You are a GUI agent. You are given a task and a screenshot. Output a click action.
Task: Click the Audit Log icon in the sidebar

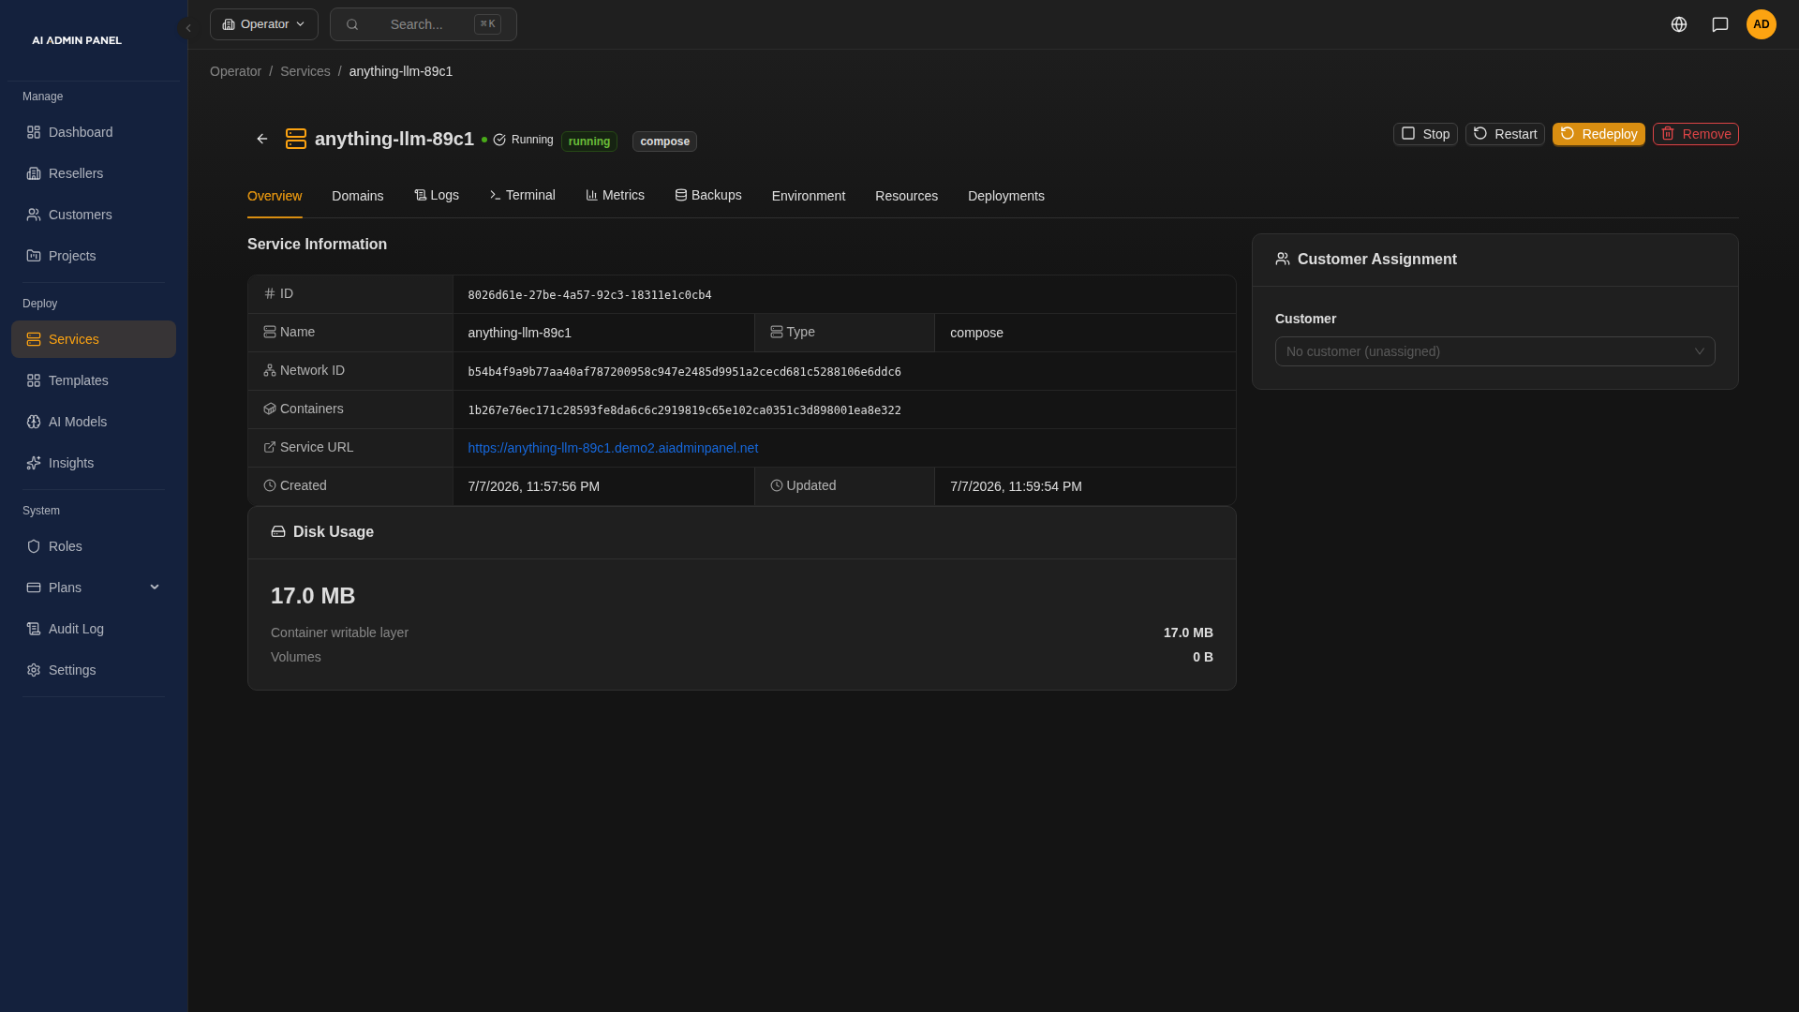(x=34, y=629)
